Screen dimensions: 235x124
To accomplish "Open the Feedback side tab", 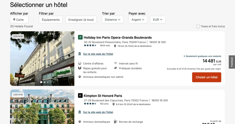I will (x=232, y=62).
